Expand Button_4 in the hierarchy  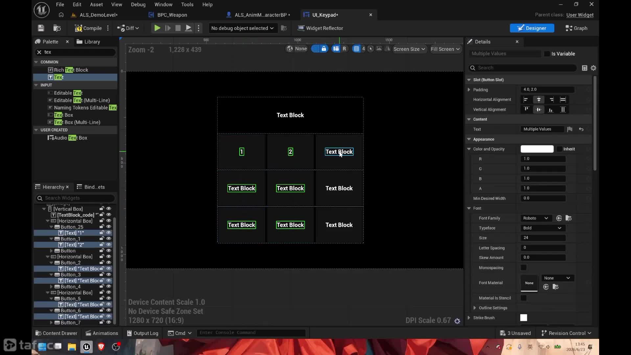coord(52,287)
